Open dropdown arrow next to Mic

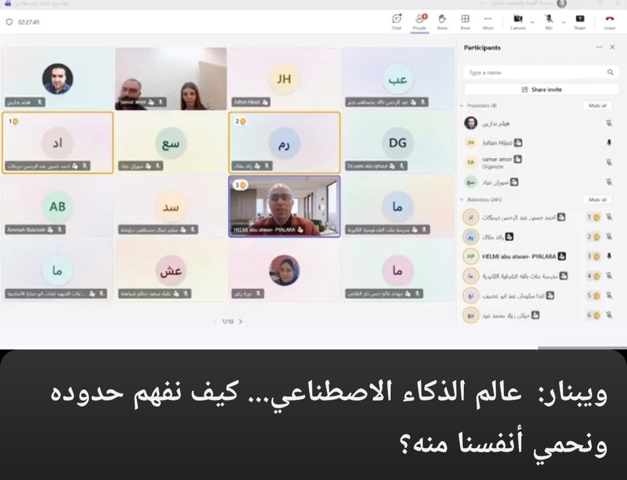click(x=563, y=23)
